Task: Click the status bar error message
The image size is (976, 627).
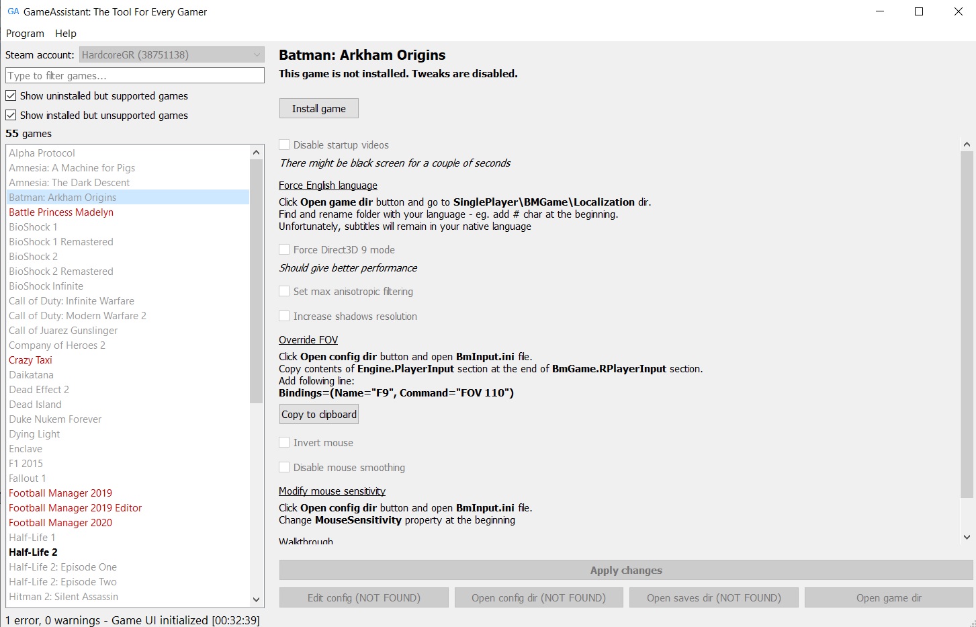Action: [132, 620]
